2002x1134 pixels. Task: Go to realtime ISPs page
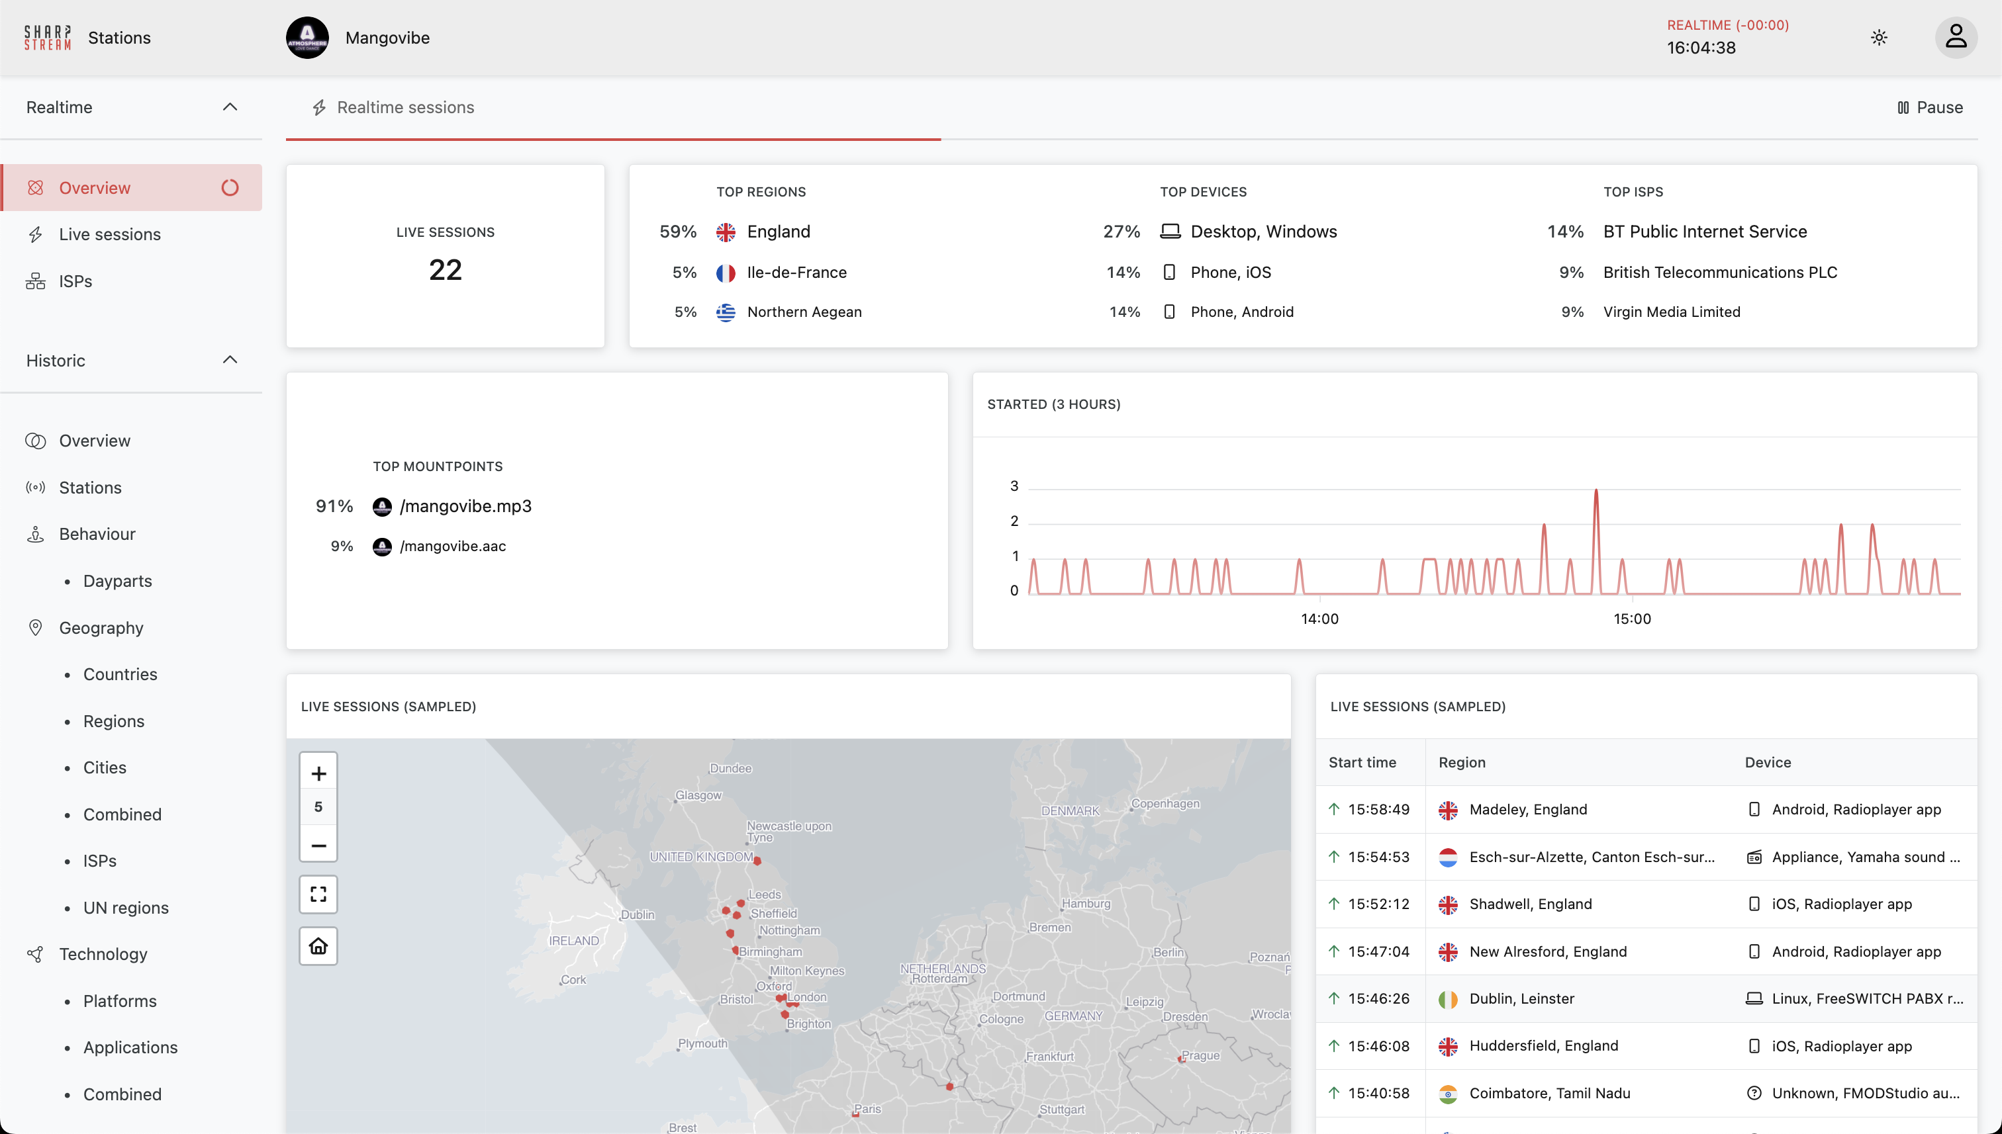pos(75,281)
